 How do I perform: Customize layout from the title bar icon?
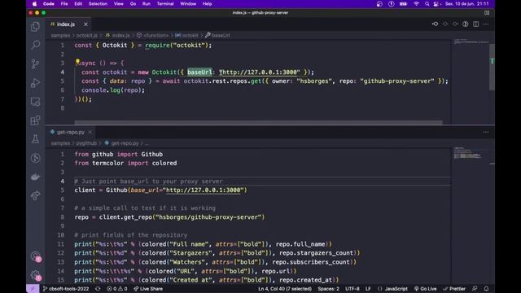487,13
